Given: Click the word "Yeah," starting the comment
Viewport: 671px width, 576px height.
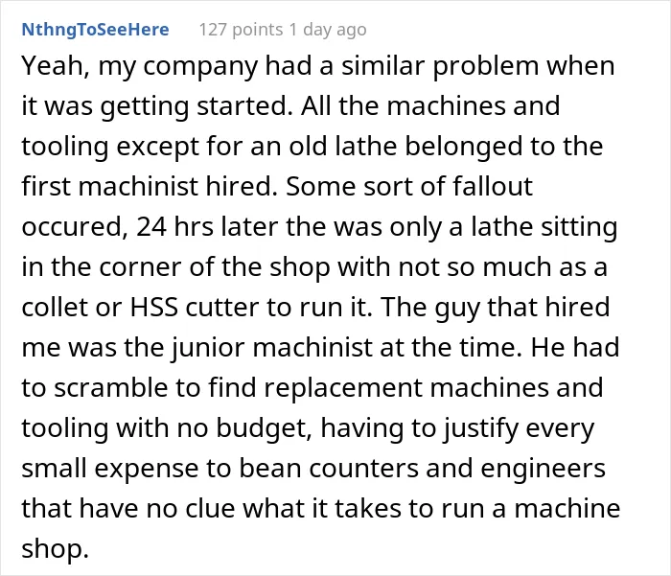Looking at the screenshot, I should [x=56, y=66].
